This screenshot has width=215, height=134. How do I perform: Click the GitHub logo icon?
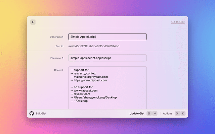(x=32, y=114)
